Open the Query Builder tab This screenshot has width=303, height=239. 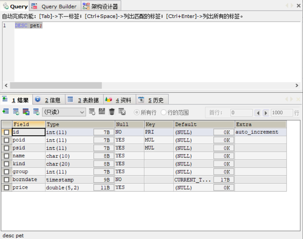(55, 6)
